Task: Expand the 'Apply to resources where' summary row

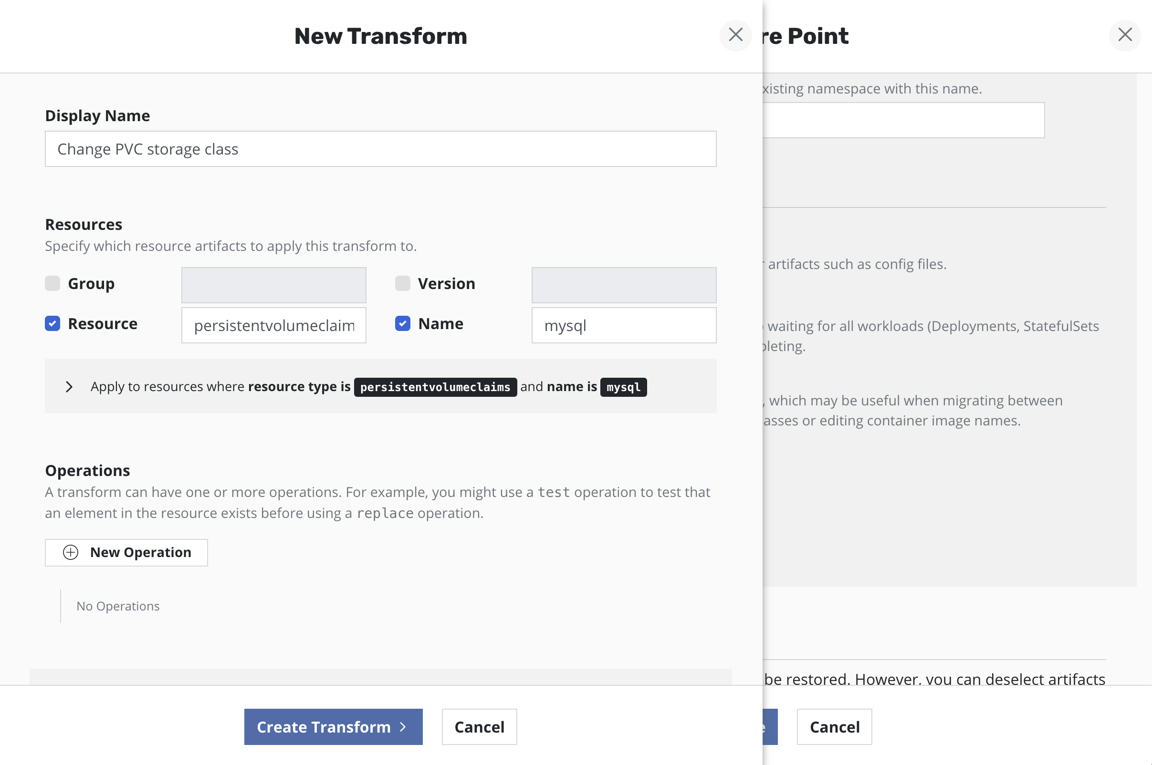Action: point(69,386)
